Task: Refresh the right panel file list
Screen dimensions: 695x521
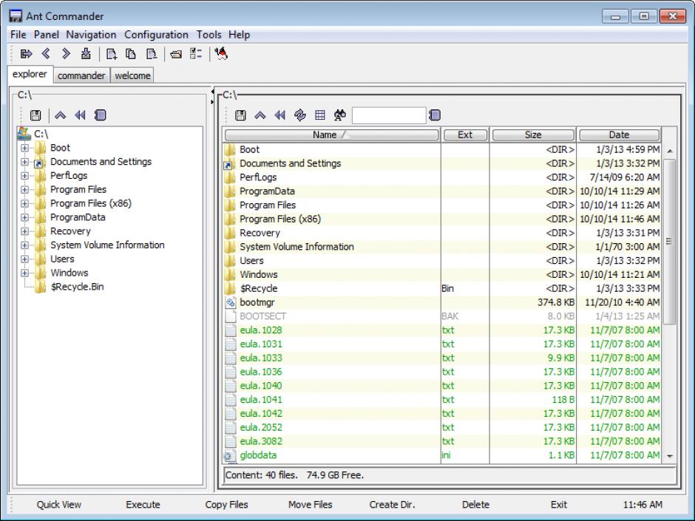Action: (300, 115)
